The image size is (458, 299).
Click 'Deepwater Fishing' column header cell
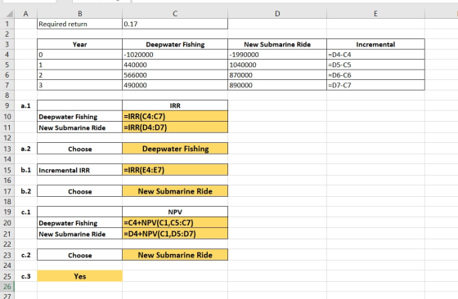(x=175, y=44)
